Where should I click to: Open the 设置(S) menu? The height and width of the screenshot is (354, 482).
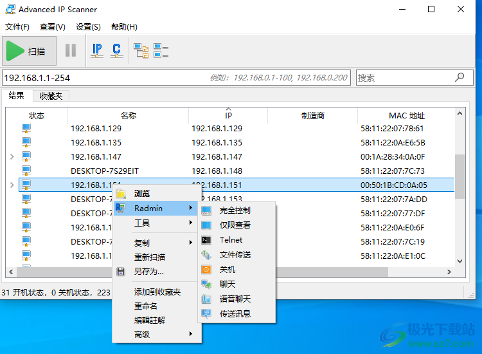(x=88, y=27)
